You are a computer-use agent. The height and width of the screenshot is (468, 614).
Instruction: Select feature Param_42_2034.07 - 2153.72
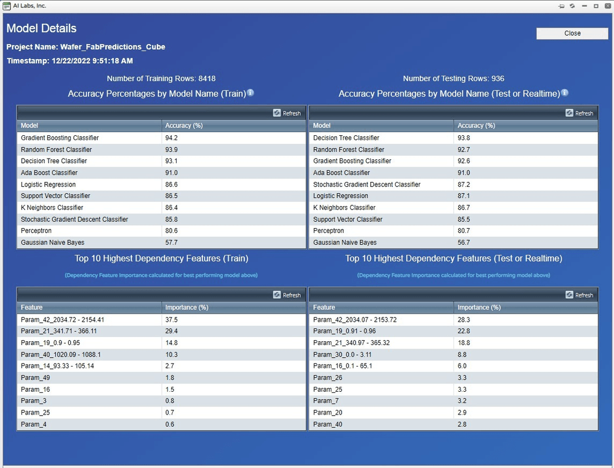click(x=454, y=320)
